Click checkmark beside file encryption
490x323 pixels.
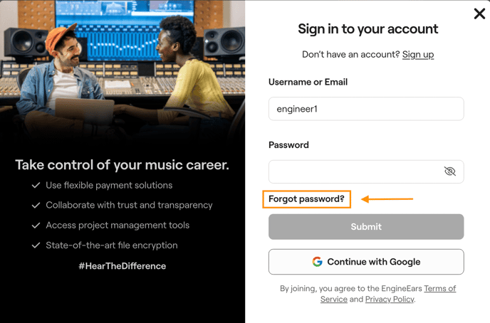click(36, 245)
